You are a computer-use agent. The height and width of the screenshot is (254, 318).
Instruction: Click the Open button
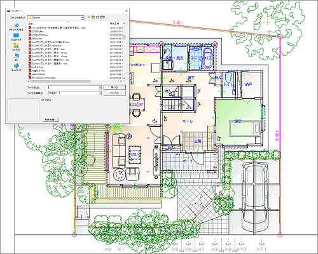[114, 87]
